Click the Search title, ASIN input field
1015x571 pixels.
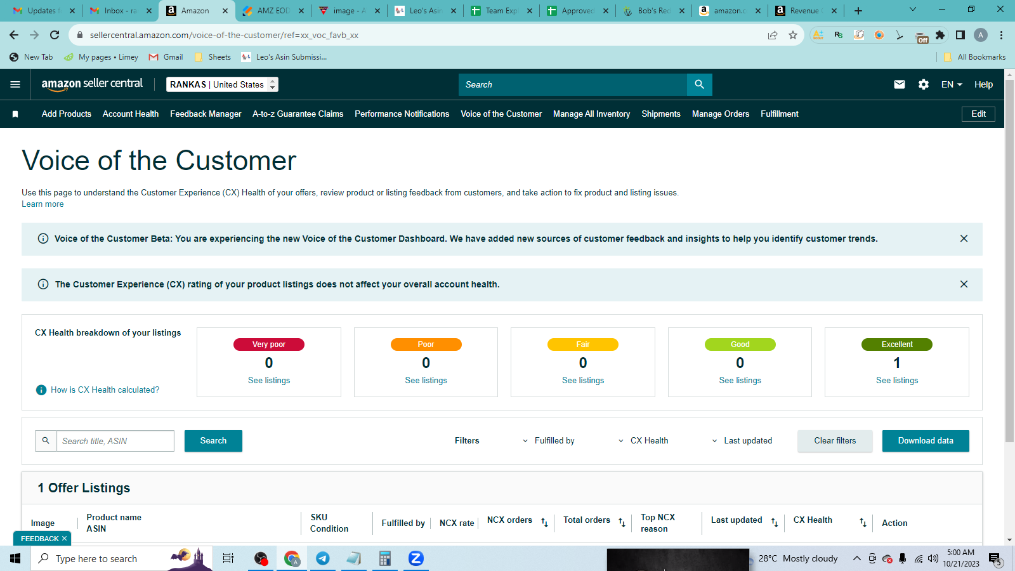pos(115,441)
